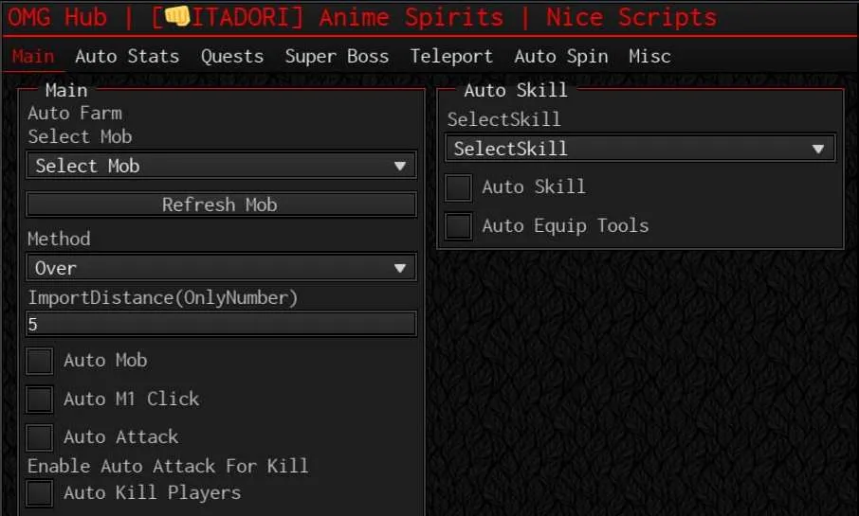This screenshot has height=516, width=859.
Task: Click the Select Mob dropdown arrow
Action: point(400,166)
